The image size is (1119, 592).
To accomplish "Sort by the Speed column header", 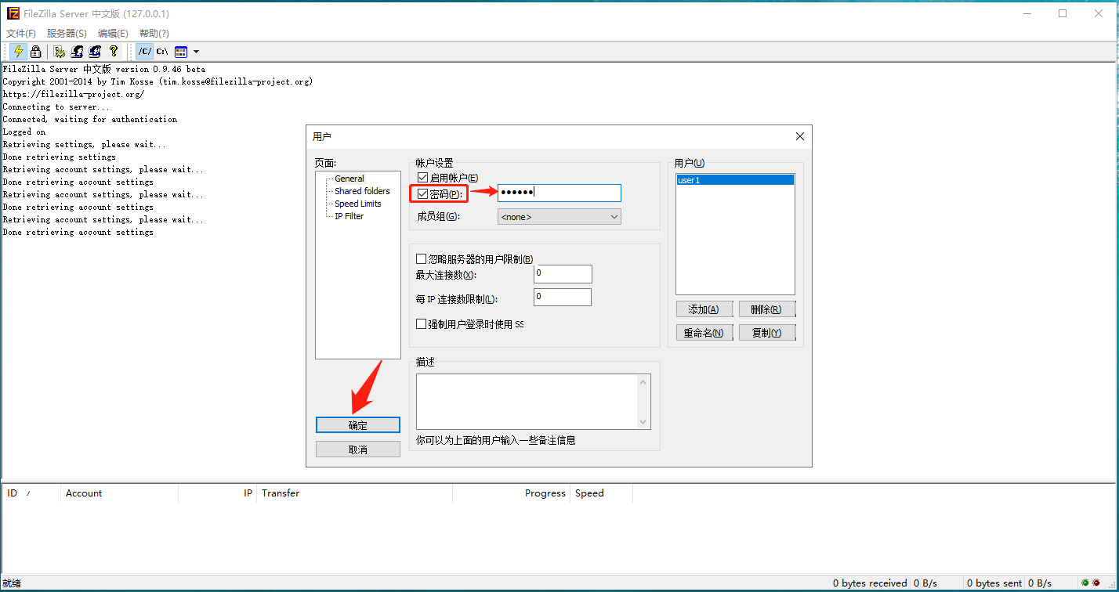I will (601, 493).
